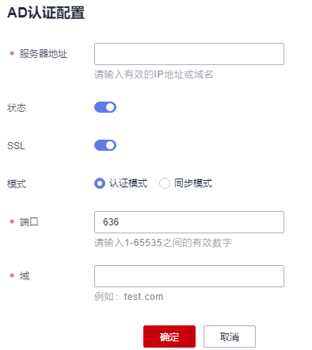The height and width of the screenshot is (350, 312).
Task: Click the SSL label text
Action: (x=16, y=146)
